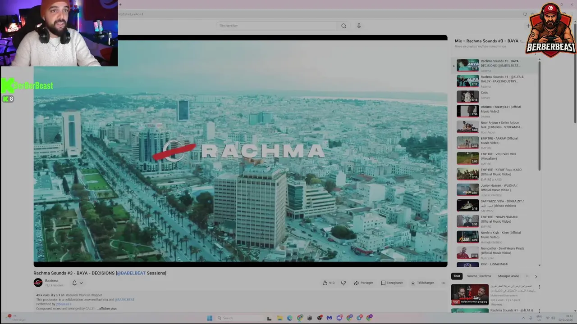Screen dimensions: 577x324
Task: Open the taskbar weather widget
Action: coord(16,318)
